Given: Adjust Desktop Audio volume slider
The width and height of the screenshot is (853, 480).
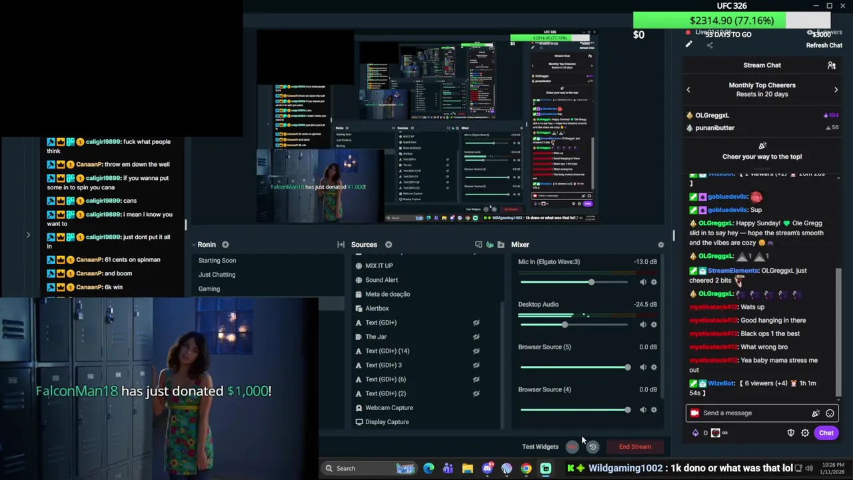Looking at the screenshot, I should tap(574, 325).
